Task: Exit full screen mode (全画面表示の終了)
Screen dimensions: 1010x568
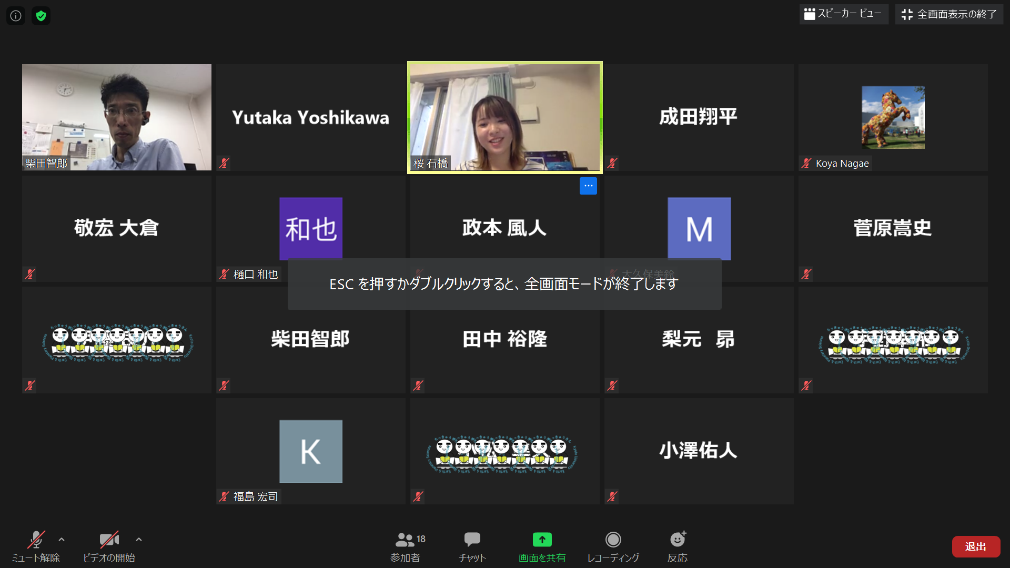Action: click(x=949, y=14)
